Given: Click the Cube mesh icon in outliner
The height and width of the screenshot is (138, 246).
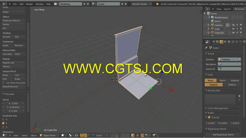Looking at the screenshot, I should (x=212, y=29).
